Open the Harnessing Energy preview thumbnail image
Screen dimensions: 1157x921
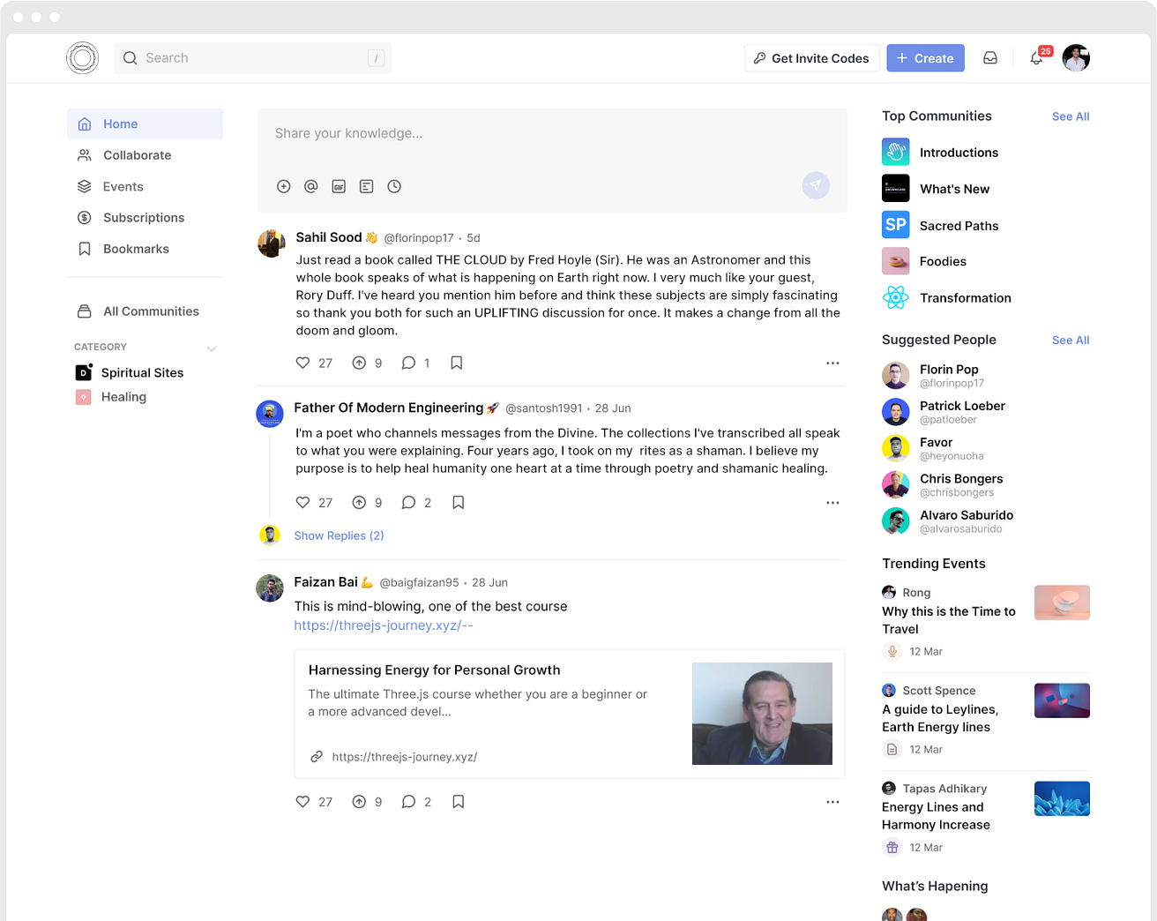(762, 713)
